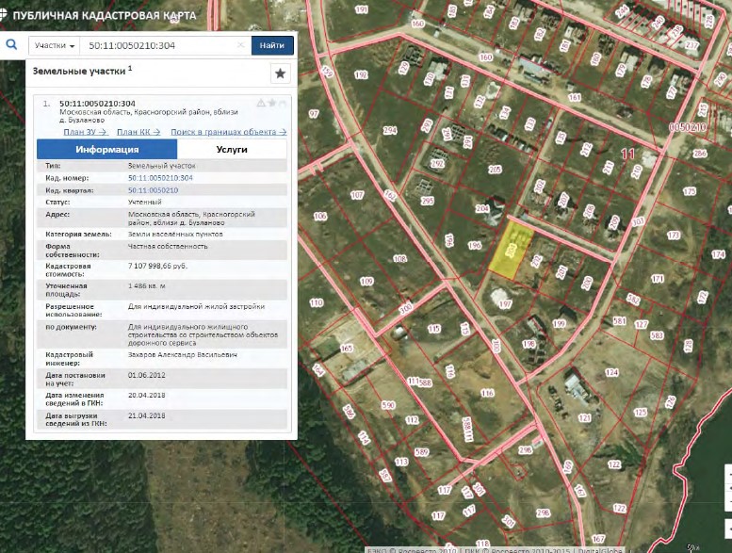732x553 pixels.
Task: Click parcel labeled 116 on the map
Action: point(487,393)
